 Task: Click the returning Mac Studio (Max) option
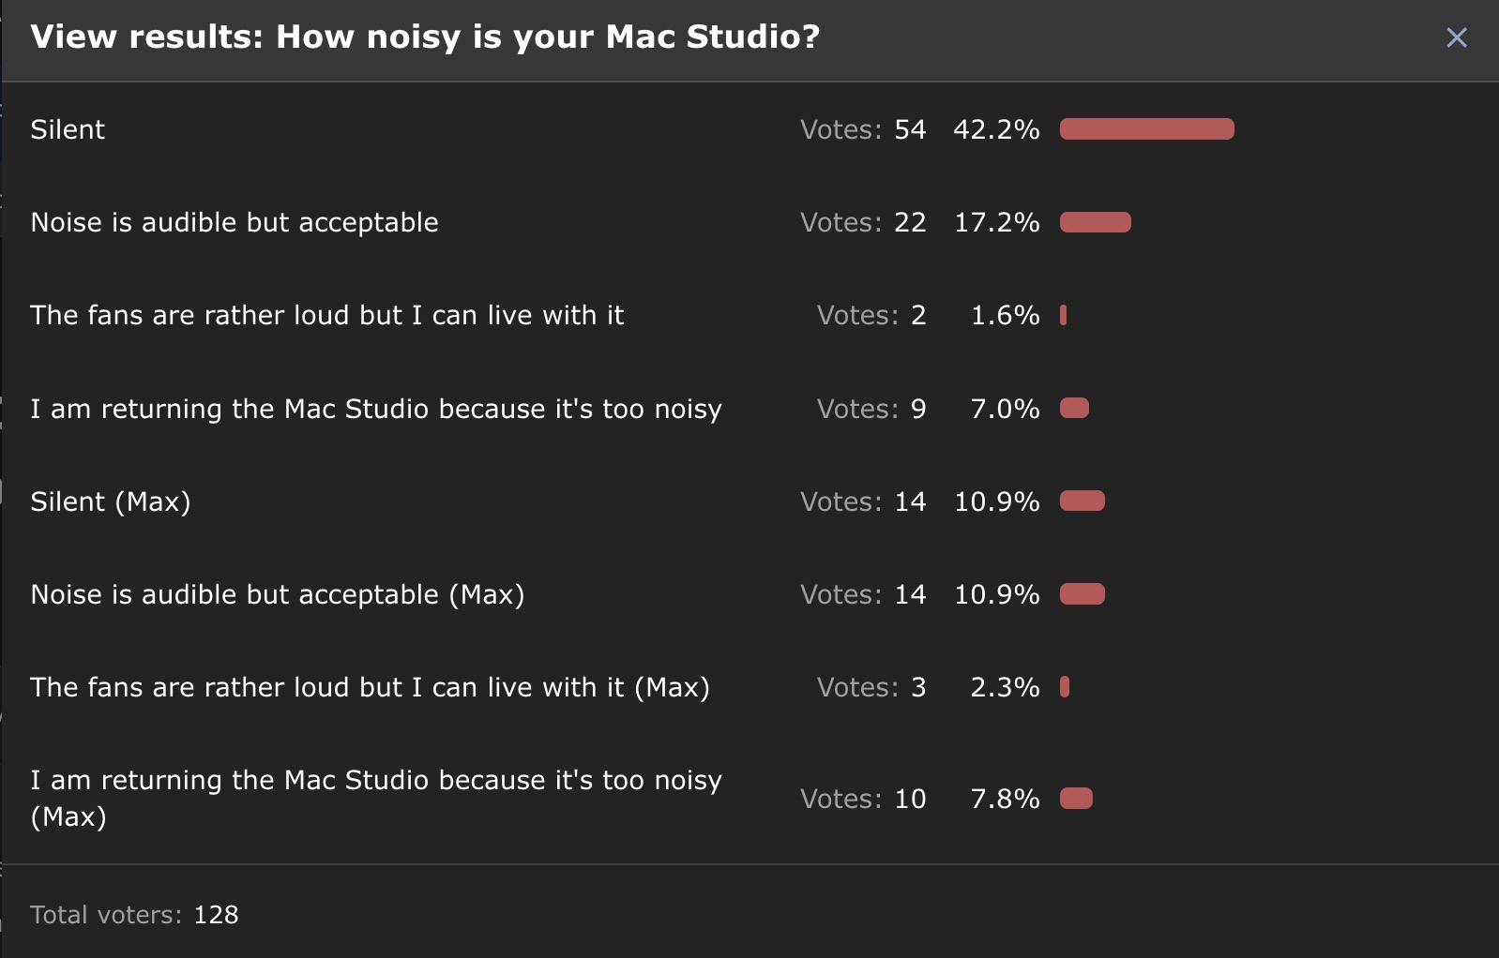pos(376,798)
